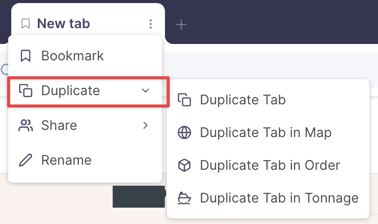The width and height of the screenshot is (378, 224).
Task: Select Duplicate Tab option
Action: coord(242,100)
